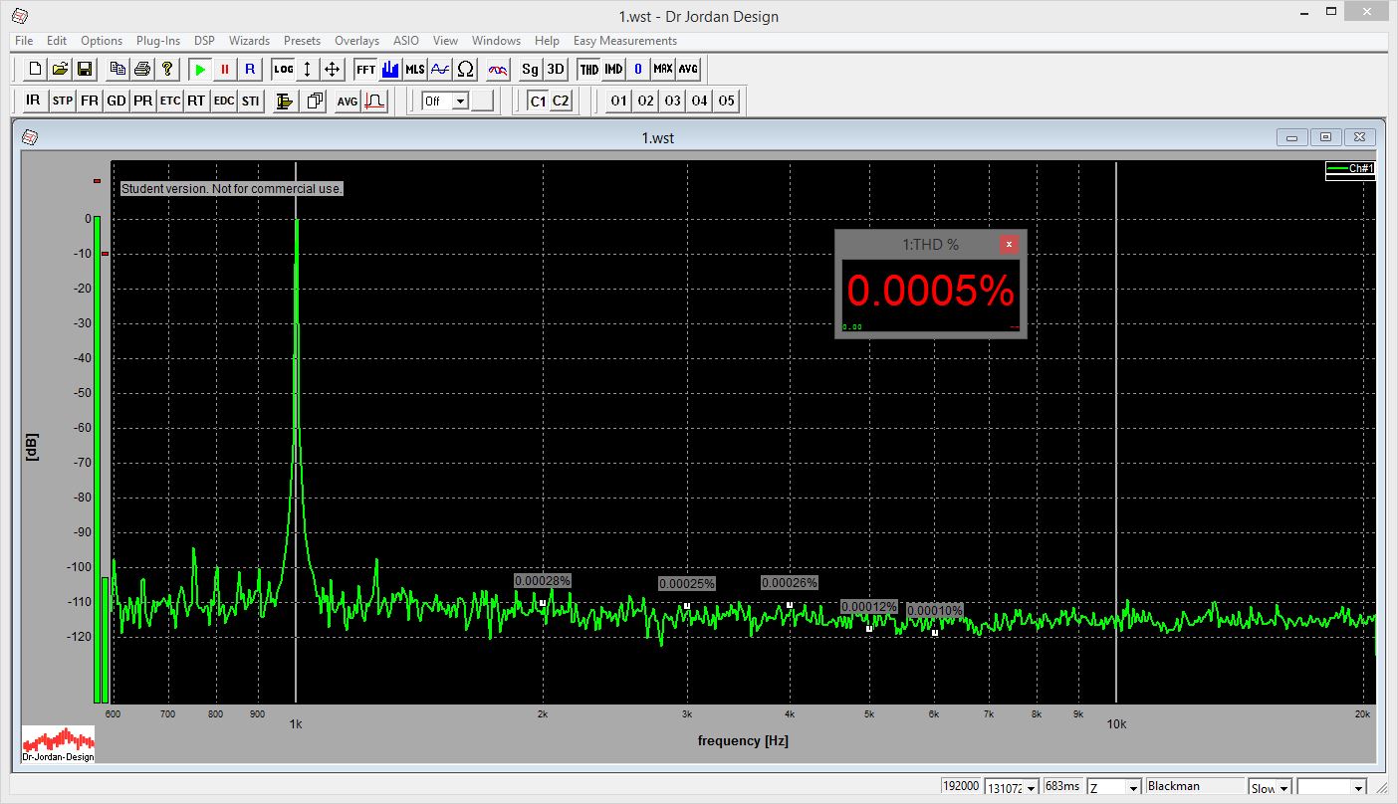Click the blank button beside Off dropdown
The image size is (1398, 804).
click(x=483, y=100)
